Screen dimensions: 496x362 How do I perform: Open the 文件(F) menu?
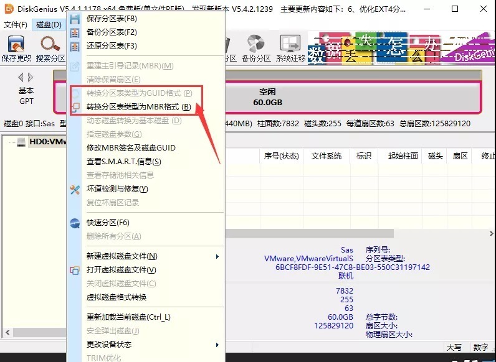[x=16, y=25]
